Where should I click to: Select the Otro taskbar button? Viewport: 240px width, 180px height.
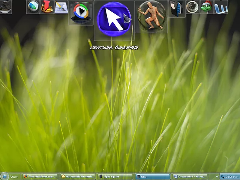[153, 176]
